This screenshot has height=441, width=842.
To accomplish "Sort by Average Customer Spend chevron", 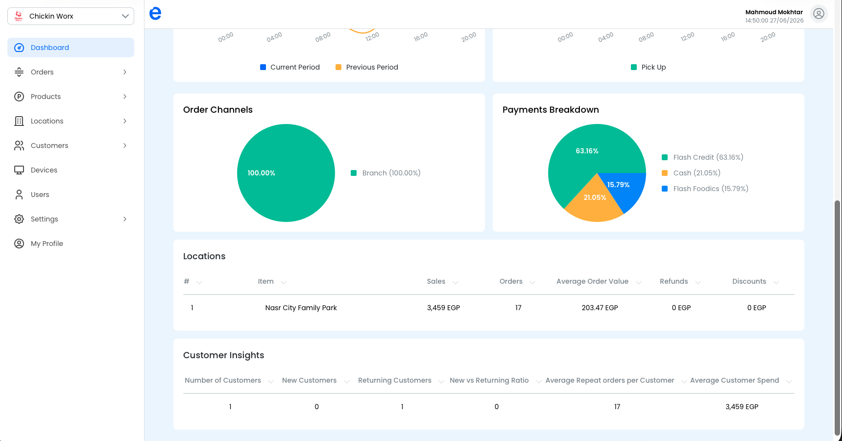I will pos(789,381).
